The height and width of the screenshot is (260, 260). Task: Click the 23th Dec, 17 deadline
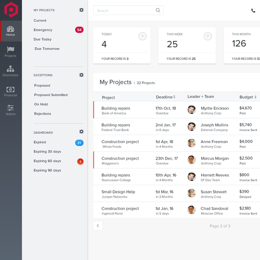tap(166, 158)
